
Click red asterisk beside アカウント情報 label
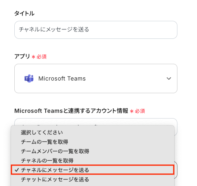[x=132, y=111]
